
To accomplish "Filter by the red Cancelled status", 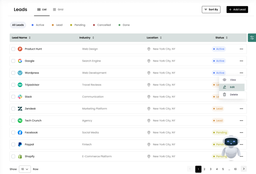I will tap(102, 25).
